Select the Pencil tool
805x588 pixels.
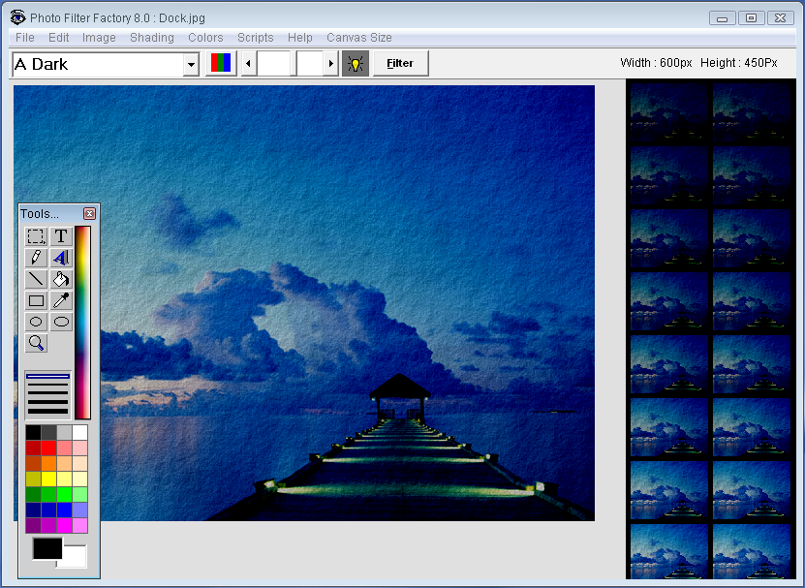coord(36,258)
